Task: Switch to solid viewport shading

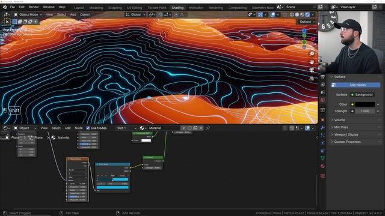Action: coord(297,14)
